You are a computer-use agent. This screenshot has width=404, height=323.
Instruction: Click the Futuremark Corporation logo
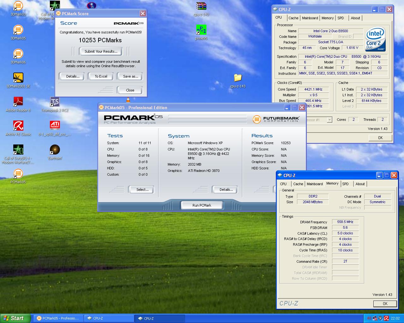(x=276, y=119)
